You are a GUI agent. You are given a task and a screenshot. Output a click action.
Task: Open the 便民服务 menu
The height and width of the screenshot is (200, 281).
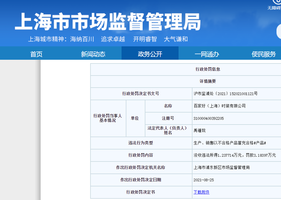264,54
